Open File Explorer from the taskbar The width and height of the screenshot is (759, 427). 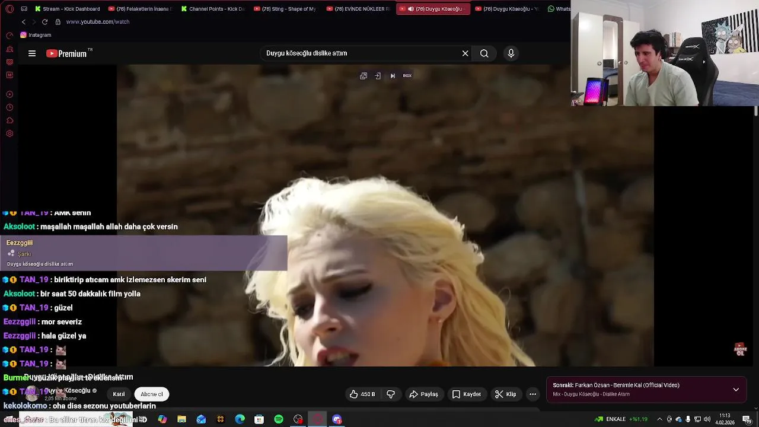click(x=181, y=419)
